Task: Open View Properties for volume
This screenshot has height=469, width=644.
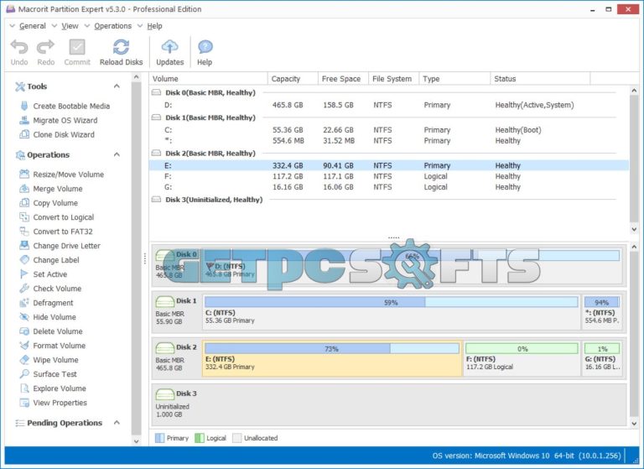Action: coord(54,403)
